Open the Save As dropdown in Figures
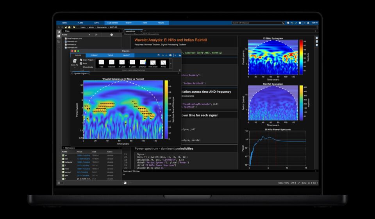375x219 pixels. click(74, 67)
